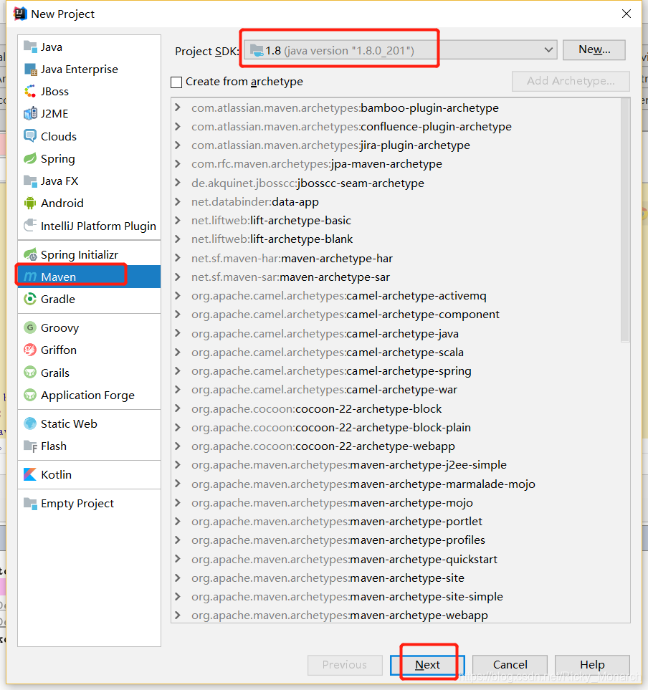Screen dimensions: 648x690
Task: Select maven-archetype-site-simple in list
Action: pos(347,597)
